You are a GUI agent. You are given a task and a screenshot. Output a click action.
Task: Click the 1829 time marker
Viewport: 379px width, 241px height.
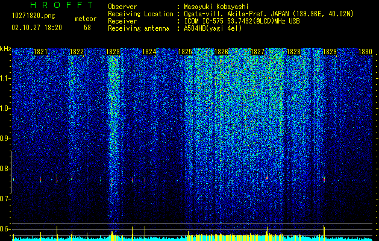pos(330,52)
